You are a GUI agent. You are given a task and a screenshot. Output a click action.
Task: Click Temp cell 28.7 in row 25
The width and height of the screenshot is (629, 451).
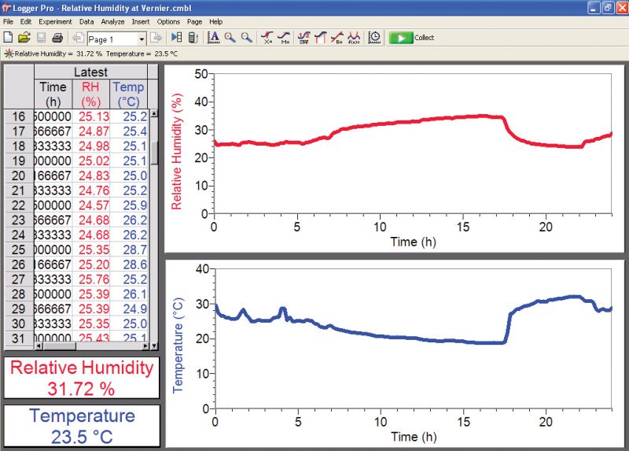[x=129, y=250]
